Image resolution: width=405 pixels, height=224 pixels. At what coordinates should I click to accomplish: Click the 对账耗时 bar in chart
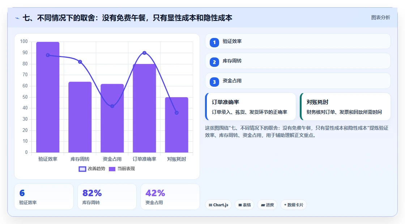(177, 125)
